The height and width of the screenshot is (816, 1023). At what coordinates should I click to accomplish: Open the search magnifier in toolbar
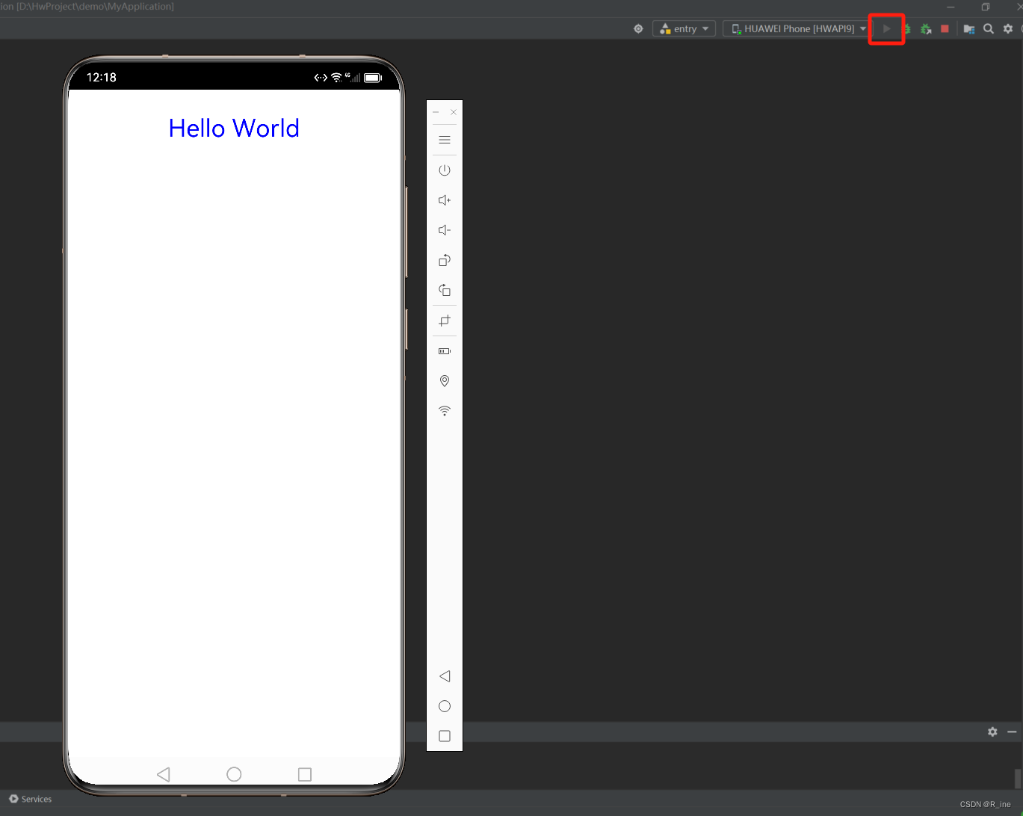tap(989, 28)
